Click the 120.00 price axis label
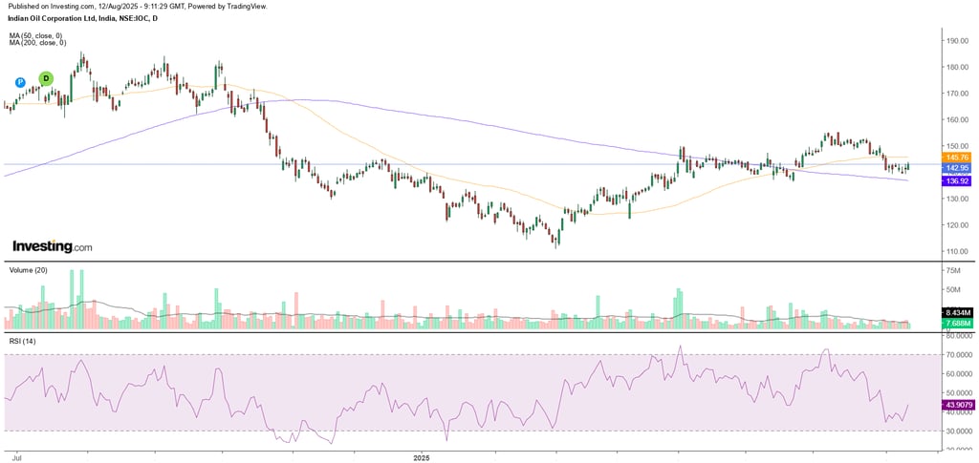The width and height of the screenshot is (979, 463). [957, 225]
